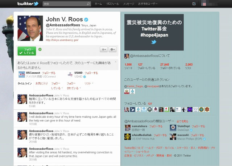Click the green retweet circle icon

pos(40,49)
